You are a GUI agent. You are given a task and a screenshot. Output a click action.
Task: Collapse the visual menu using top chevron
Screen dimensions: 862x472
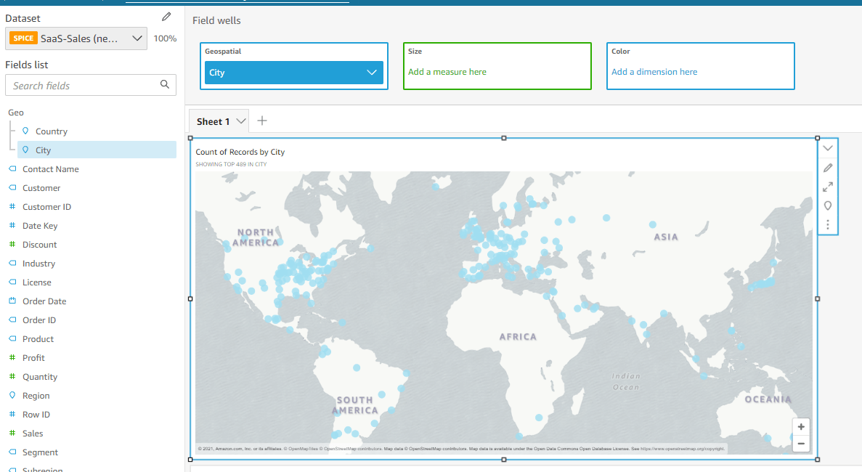(828, 147)
